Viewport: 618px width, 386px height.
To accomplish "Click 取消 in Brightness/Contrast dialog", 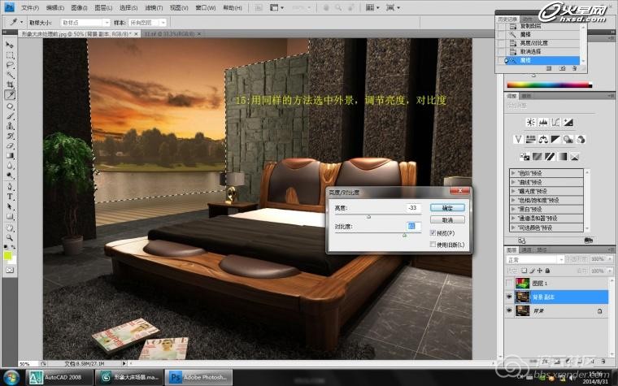I will (x=447, y=219).
